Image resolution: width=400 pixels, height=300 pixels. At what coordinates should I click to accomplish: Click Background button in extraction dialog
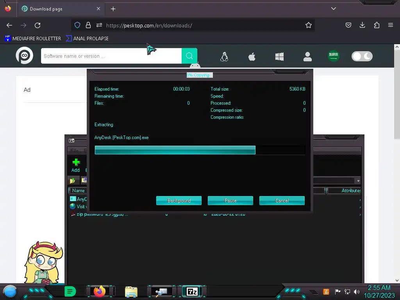tap(179, 200)
